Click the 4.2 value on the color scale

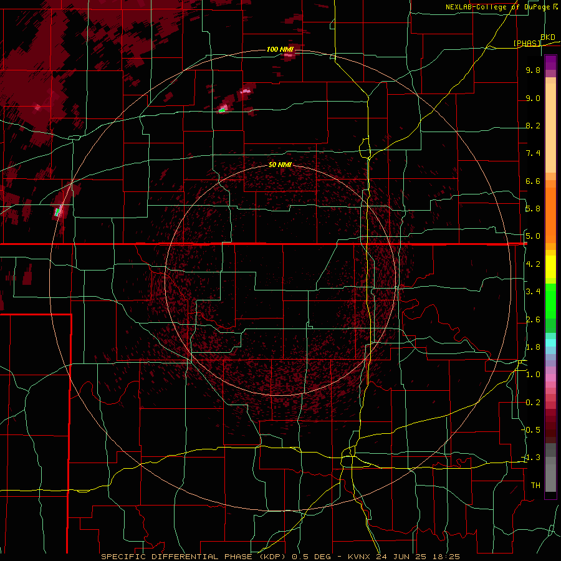(x=533, y=264)
